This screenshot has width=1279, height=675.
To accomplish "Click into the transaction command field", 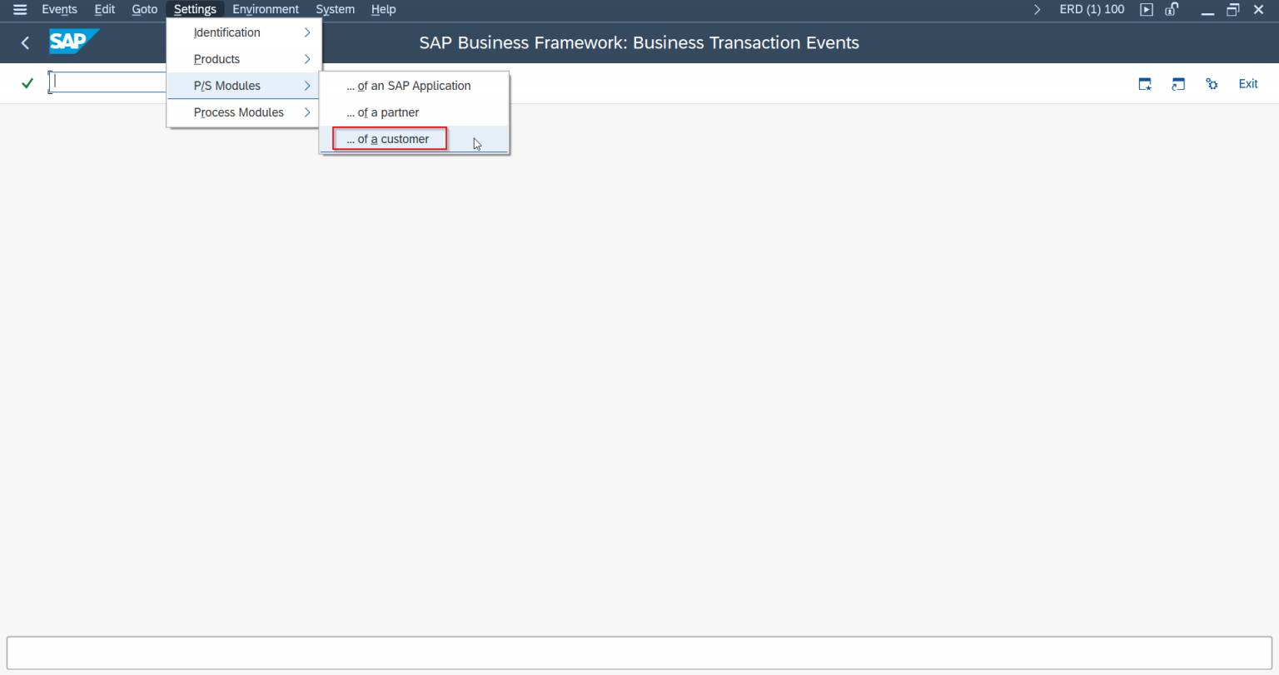I will pos(108,82).
